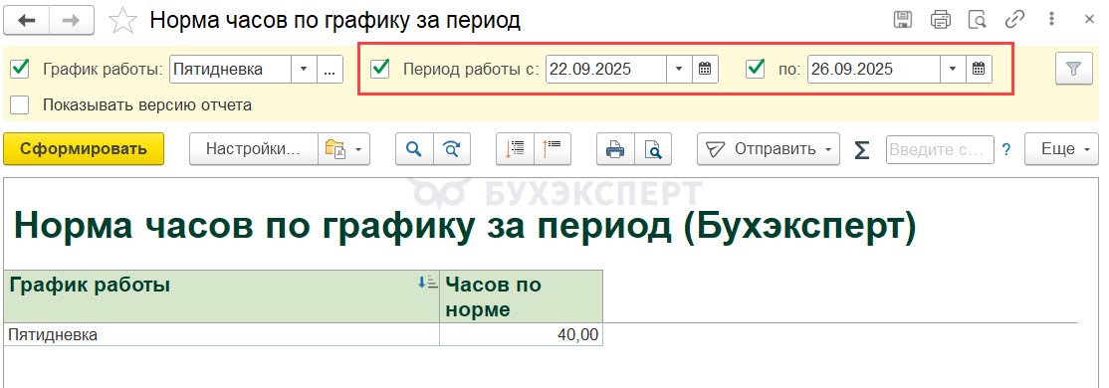Select the Пятидневка row cell
Image resolution: width=1109 pixels, height=388 pixels.
coord(221,334)
